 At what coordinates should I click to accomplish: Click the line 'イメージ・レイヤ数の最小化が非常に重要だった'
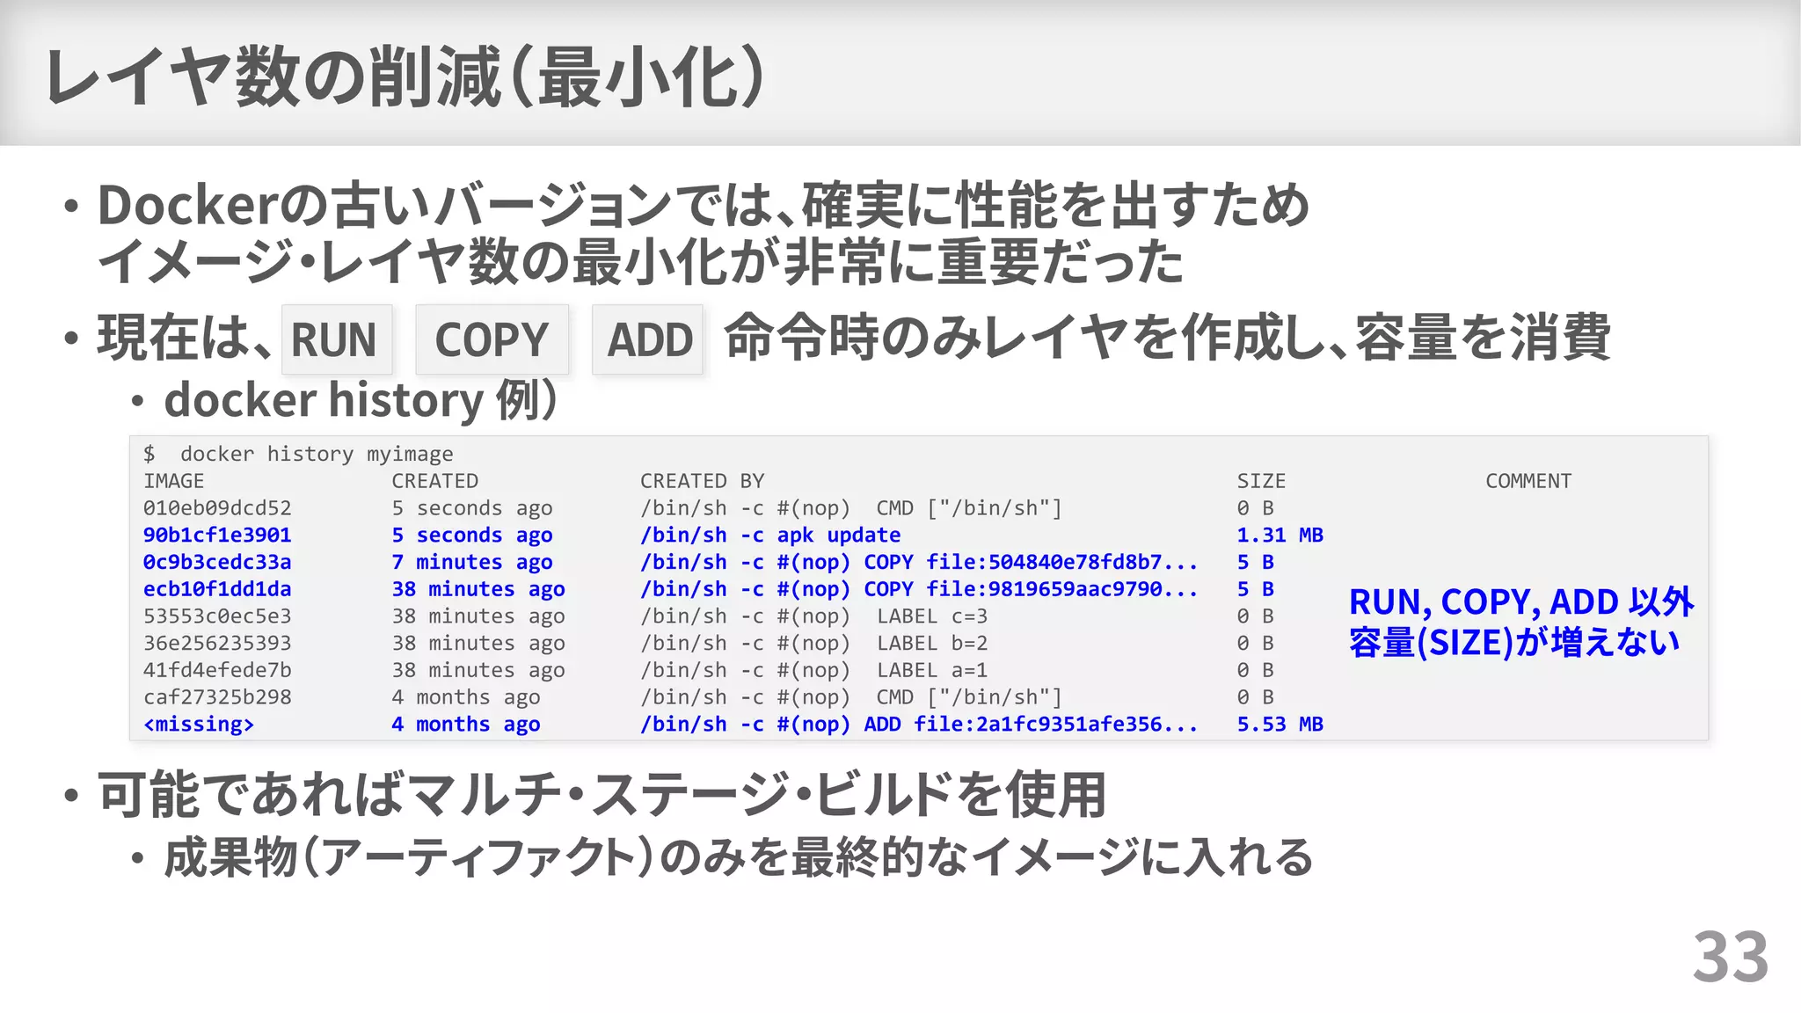tap(640, 262)
